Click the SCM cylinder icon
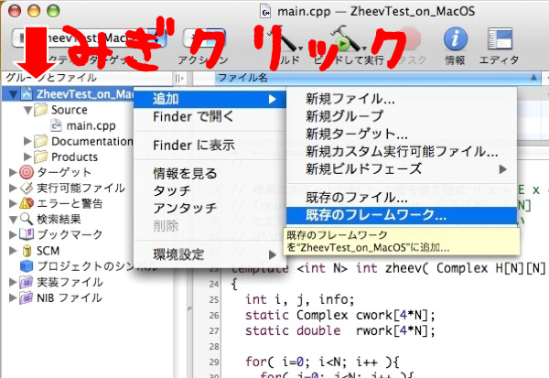 [27, 251]
